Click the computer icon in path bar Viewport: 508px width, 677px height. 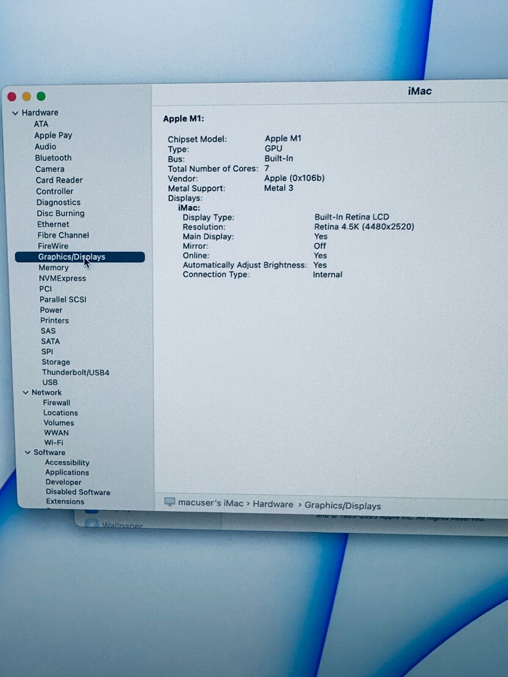click(169, 502)
